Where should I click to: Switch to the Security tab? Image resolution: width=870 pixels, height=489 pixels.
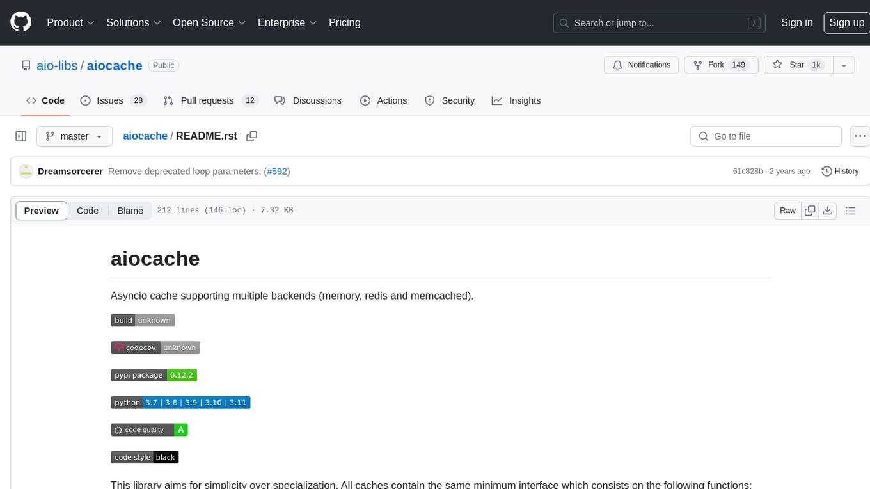(450, 100)
